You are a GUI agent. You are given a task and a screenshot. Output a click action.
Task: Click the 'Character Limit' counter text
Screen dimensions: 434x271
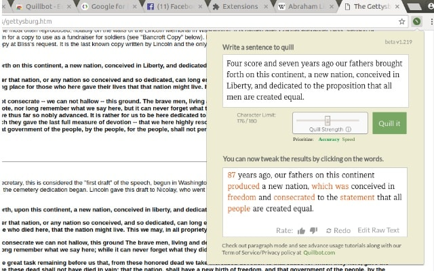coord(256,118)
